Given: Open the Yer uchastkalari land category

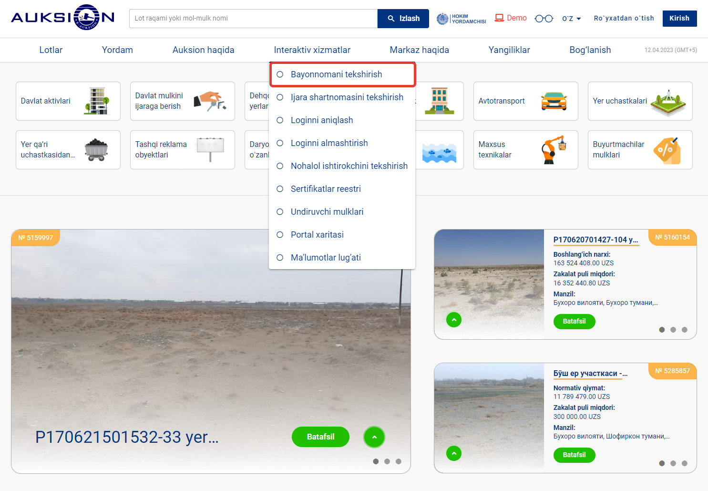Looking at the screenshot, I should pos(640,101).
